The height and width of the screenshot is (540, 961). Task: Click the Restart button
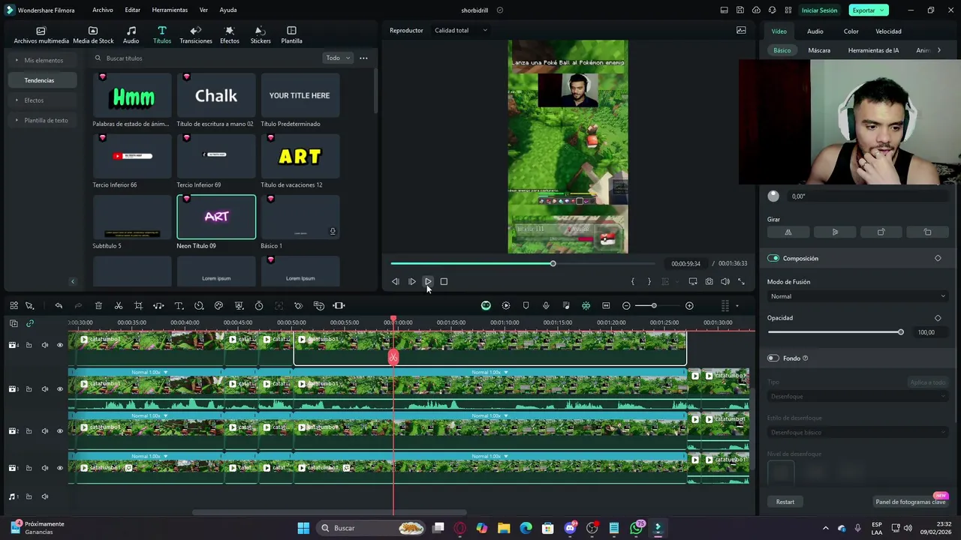(x=785, y=502)
